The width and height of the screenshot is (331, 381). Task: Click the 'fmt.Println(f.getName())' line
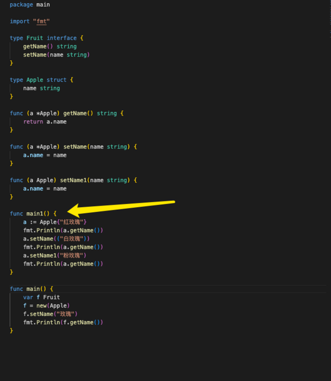pyautogui.click(x=63, y=322)
